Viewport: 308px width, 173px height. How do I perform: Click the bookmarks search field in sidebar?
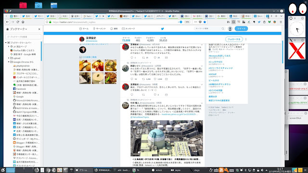[24, 37]
